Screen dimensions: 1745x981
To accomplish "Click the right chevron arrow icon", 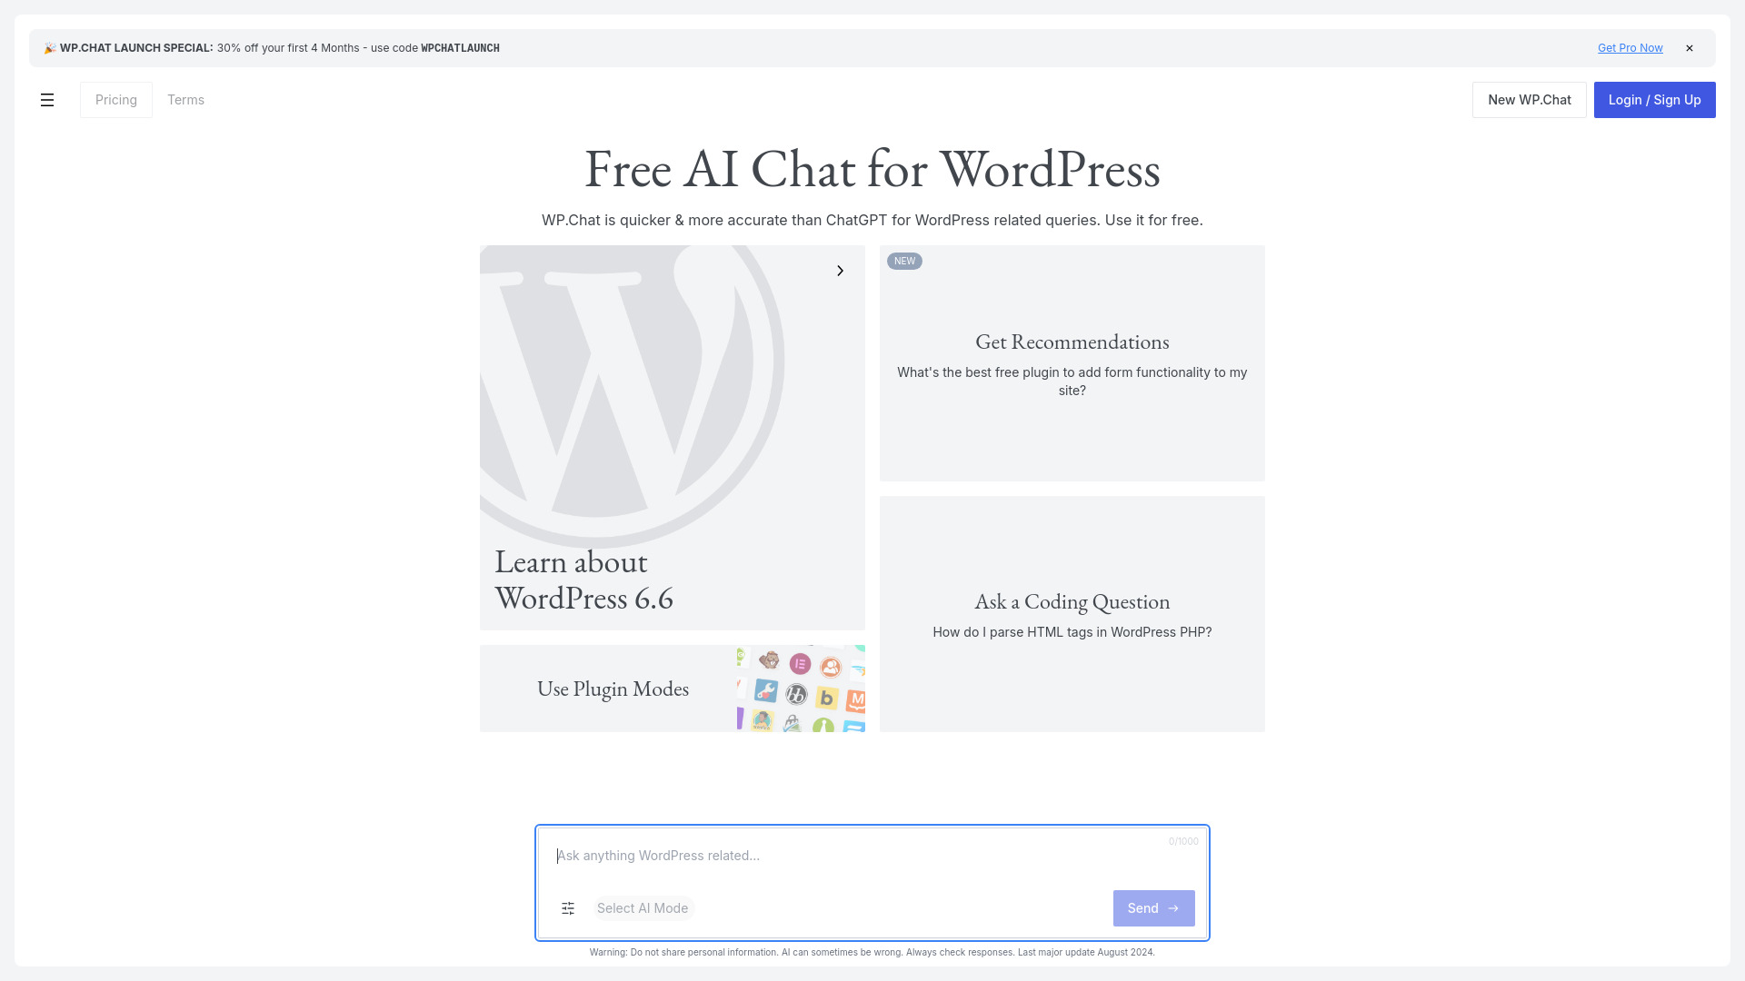I will (840, 271).
